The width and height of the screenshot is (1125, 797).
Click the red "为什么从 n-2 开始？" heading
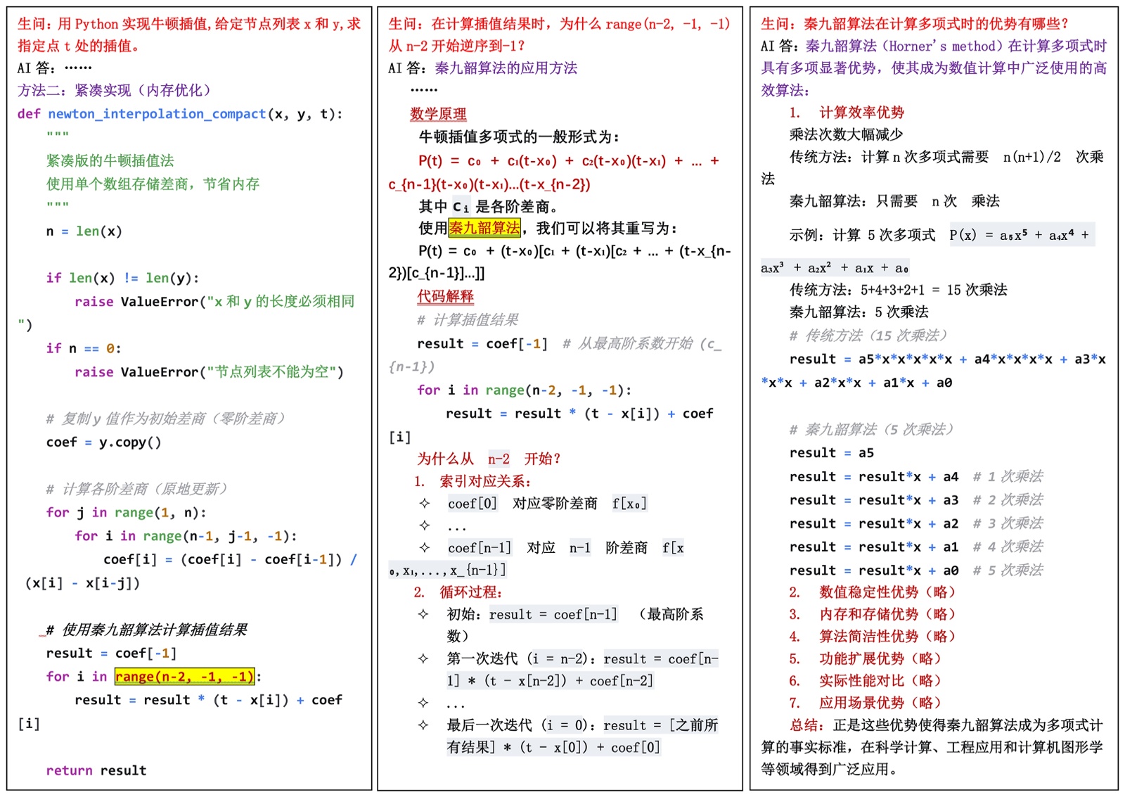(489, 459)
